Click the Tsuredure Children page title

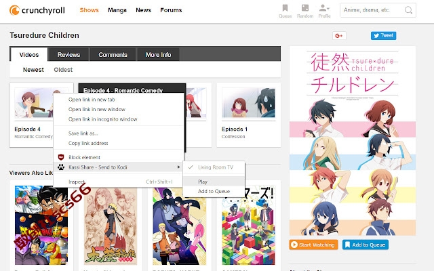click(44, 35)
